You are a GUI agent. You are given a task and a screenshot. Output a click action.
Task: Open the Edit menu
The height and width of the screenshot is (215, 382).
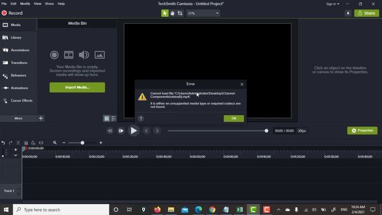click(13, 4)
